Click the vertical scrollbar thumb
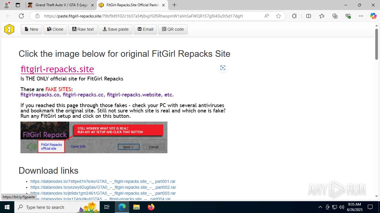 [376, 44]
